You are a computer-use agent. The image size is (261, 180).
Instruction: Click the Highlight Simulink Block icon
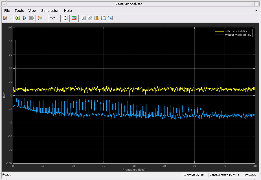click(40, 18)
